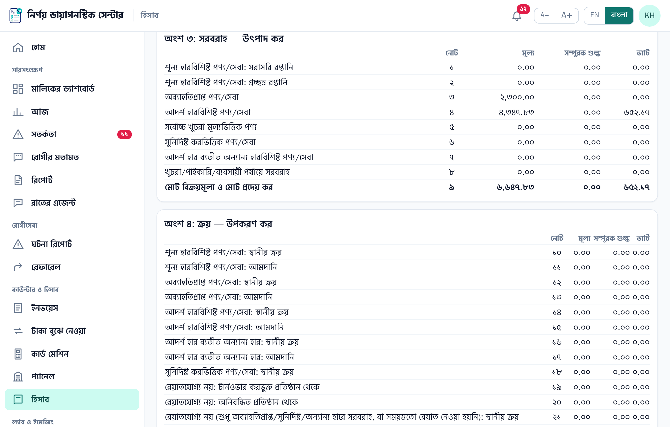670x427 pixels.
Task: Open টাকা বুঝে নেওয়া menu item
Action: 72,331
